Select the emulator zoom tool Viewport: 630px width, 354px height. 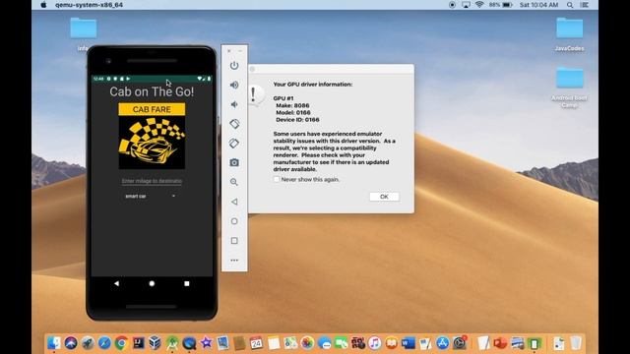tap(234, 182)
